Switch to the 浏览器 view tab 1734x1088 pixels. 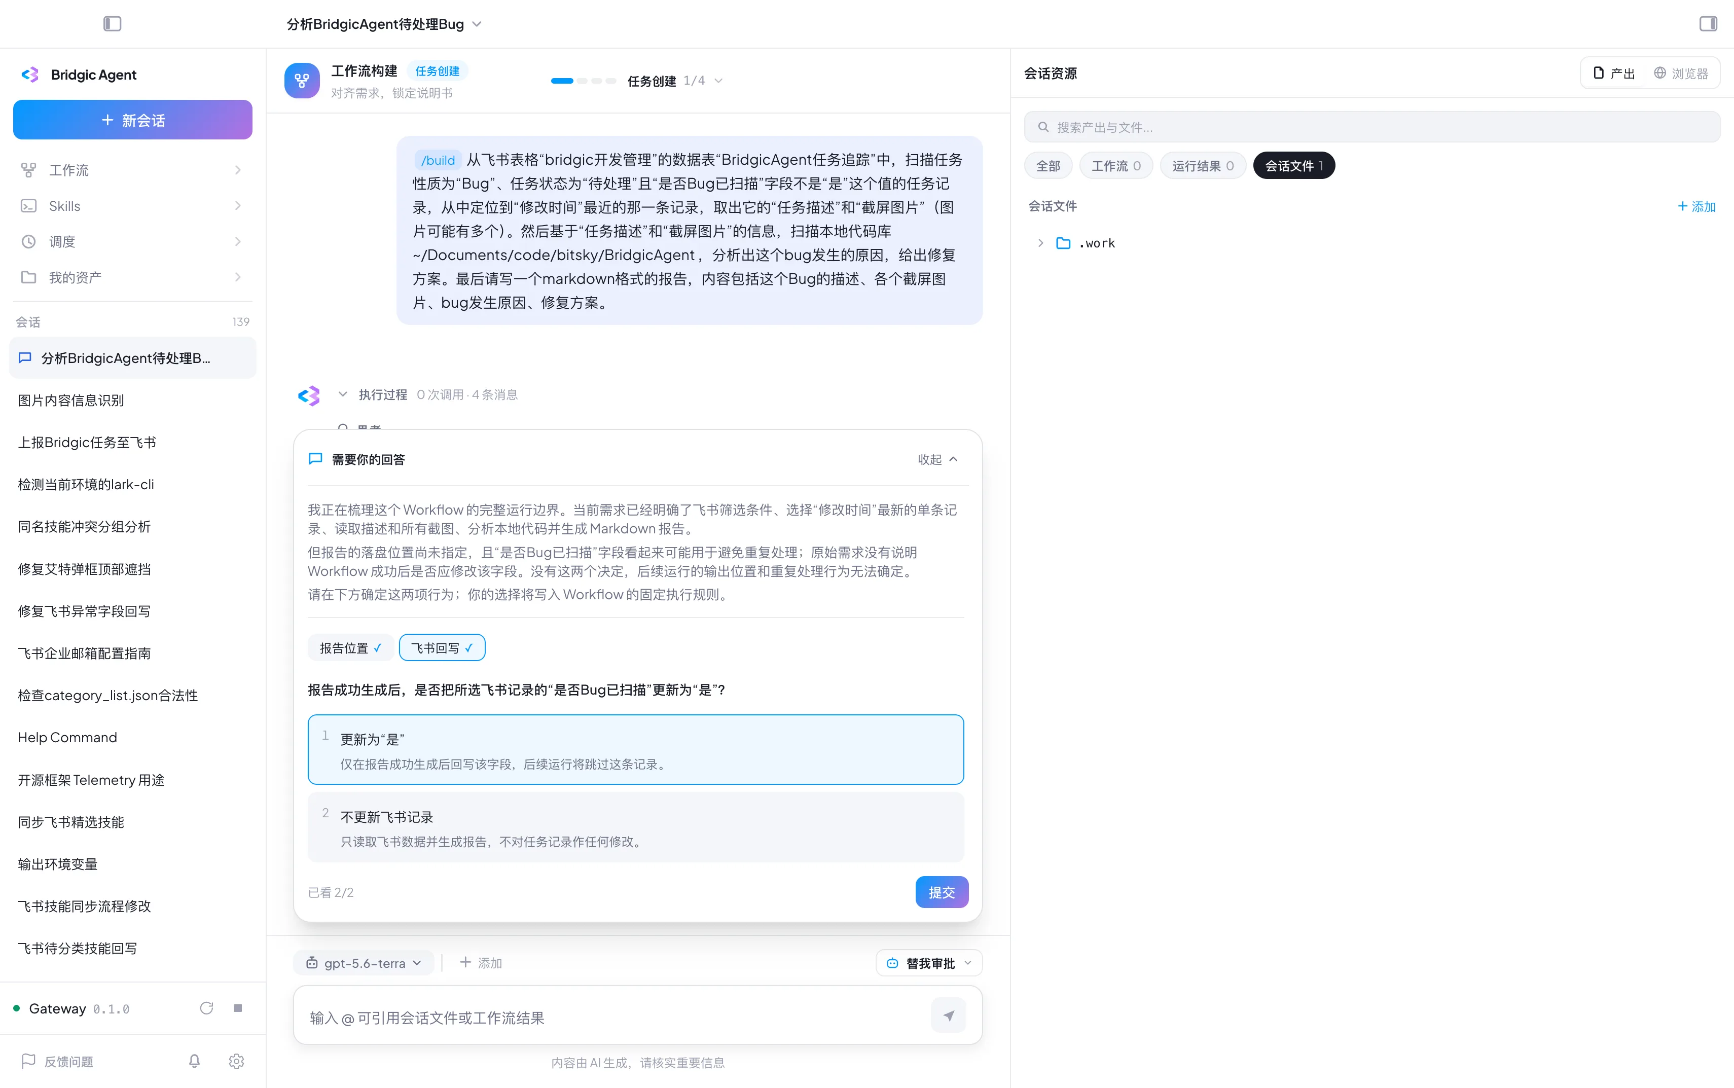[x=1681, y=74]
